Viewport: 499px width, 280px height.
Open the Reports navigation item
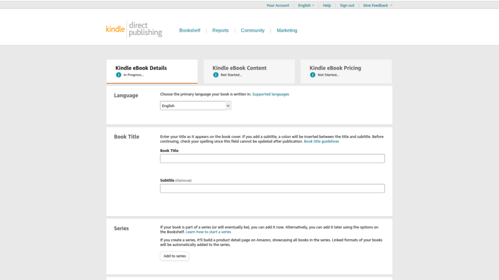click(x=220, y=30)
